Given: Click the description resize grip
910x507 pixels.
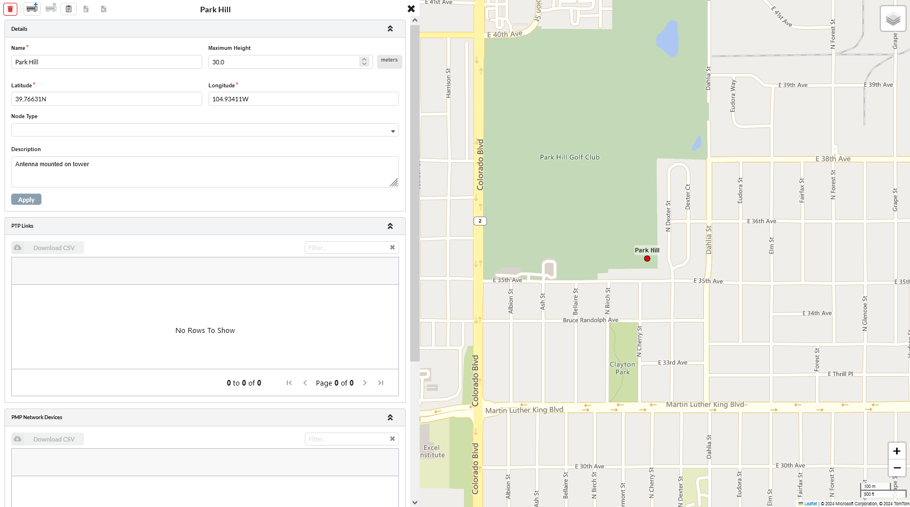Looking at the screenshot, I should [x=394, y=182].
